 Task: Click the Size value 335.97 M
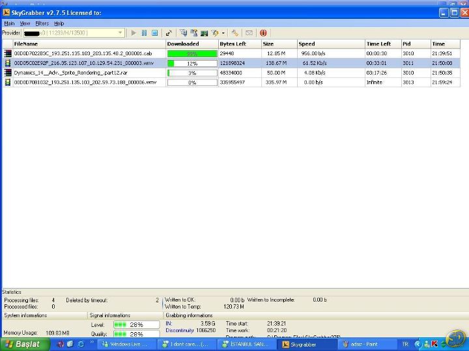276,82
